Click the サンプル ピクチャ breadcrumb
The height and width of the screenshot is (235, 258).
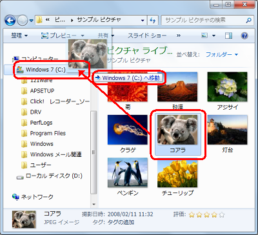[99, 20]
